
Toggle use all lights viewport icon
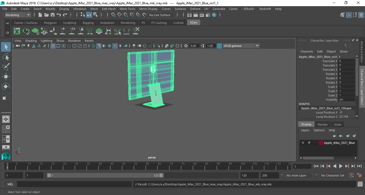pyautogui.click(x=120, y=46)
